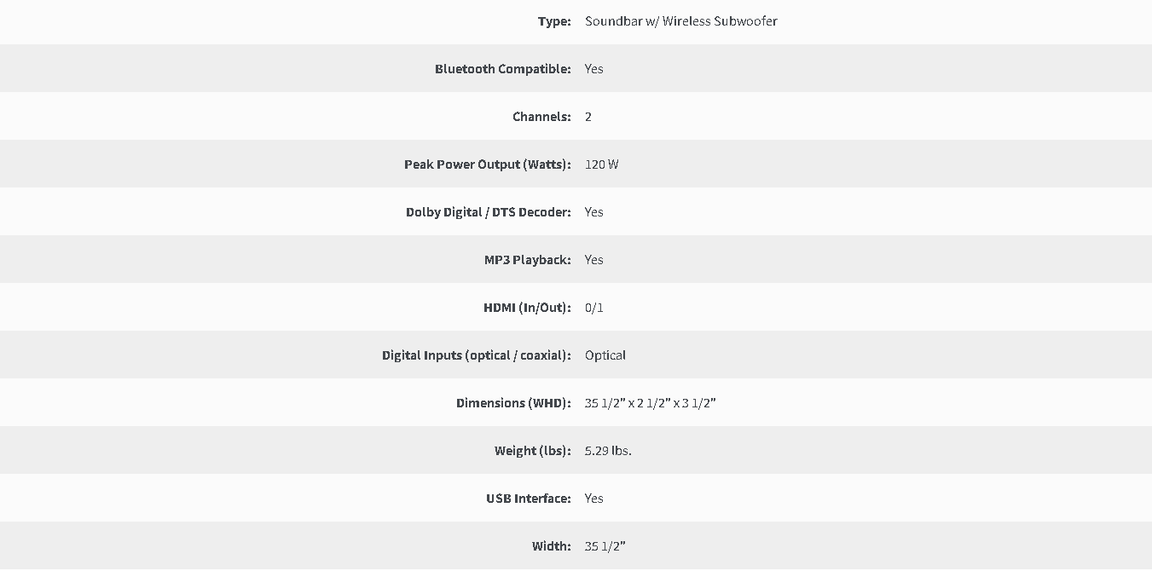Select the "Optical" value text
The height and width of the screenshot is (571, 1152).
(605, 355)
